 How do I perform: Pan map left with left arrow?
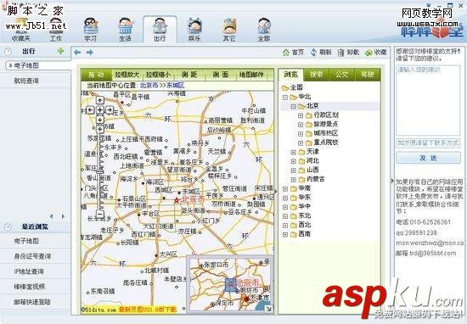pos(90,110)
